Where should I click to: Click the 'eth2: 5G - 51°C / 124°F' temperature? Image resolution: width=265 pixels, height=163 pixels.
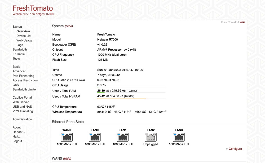click(151, 112)
